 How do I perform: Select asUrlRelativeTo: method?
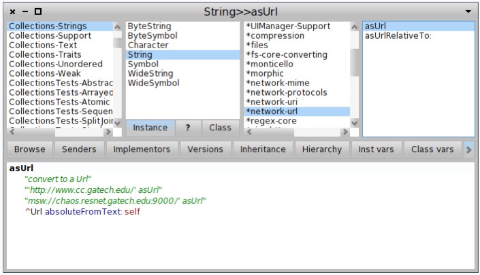point(398,36)
